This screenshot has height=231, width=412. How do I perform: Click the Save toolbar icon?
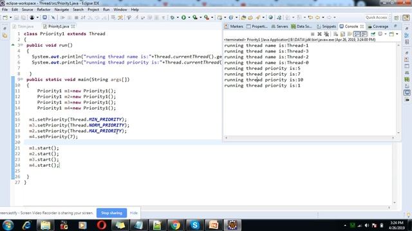[x=16, y=17]
